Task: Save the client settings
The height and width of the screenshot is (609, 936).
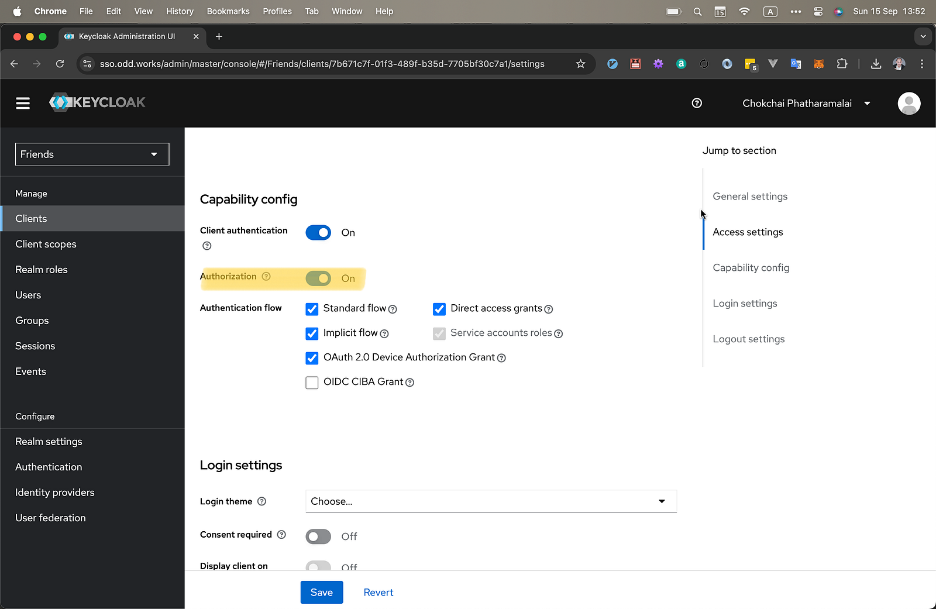Action: pos(322,592)
